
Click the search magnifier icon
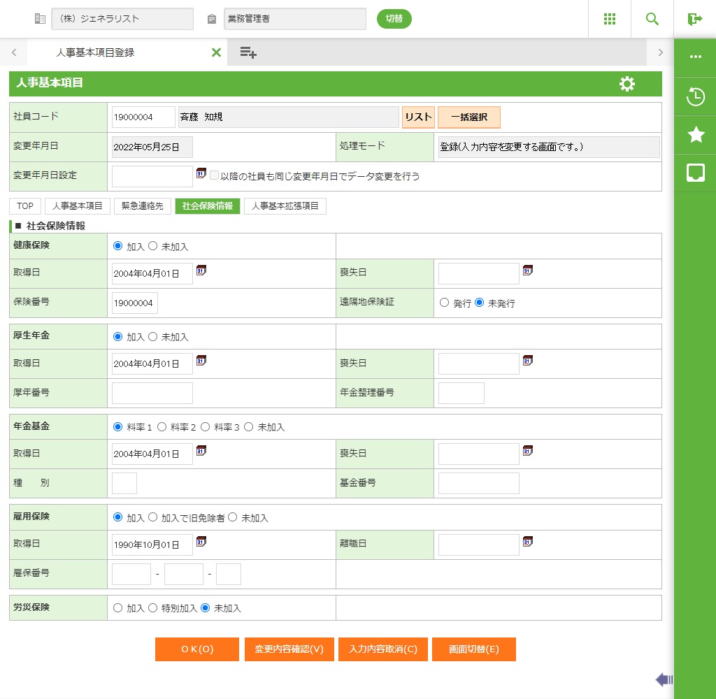click(652, 19)
